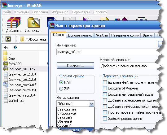Open the Справка menu
The width and height of the screenshot is (167, 135).
[100, 12]
